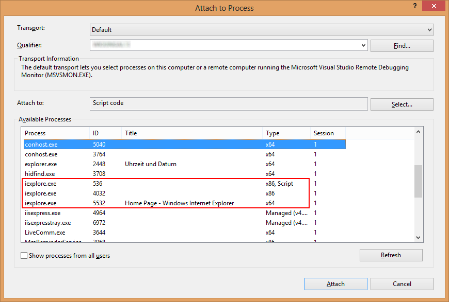Screen dimensions: 449x302
Task: Open the Transport dropdown
Action: 429,30
